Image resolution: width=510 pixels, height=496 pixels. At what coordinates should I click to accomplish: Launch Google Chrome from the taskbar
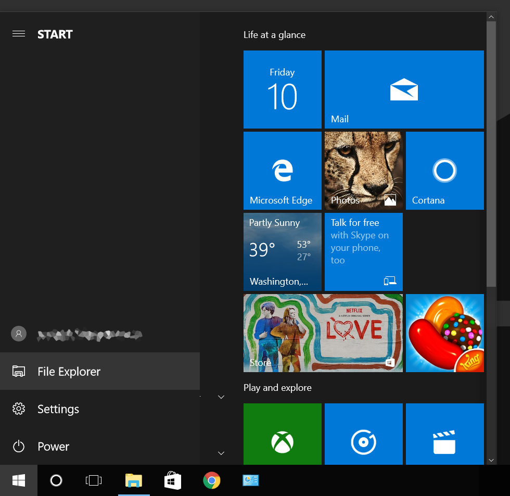(212, 480)
